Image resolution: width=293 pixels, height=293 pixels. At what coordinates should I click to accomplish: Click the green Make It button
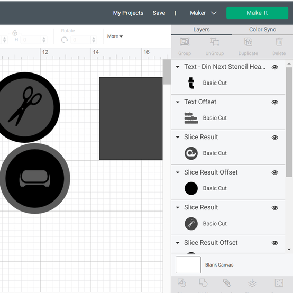pyautogui.click(x=257, y=13)
